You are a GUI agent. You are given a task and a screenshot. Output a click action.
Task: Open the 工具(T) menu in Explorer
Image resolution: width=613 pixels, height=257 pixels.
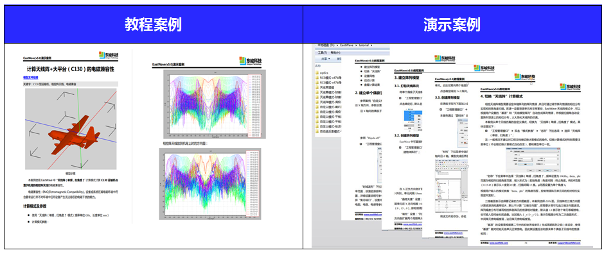[324, 53]
